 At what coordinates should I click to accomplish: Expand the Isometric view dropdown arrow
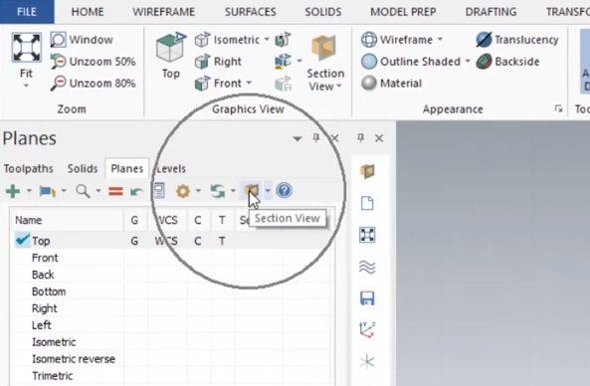pos(267,39)
